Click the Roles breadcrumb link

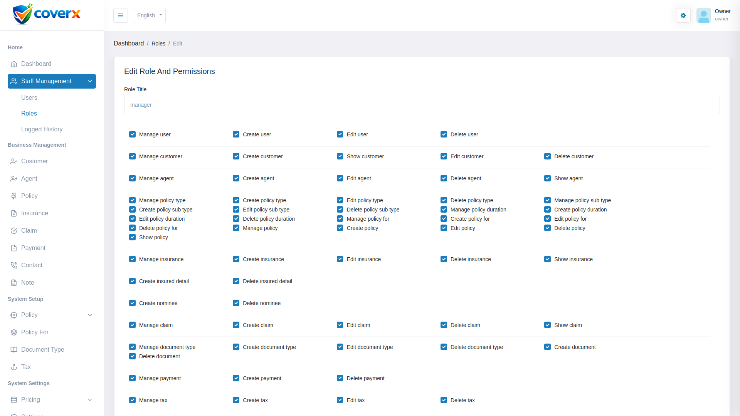158,44
